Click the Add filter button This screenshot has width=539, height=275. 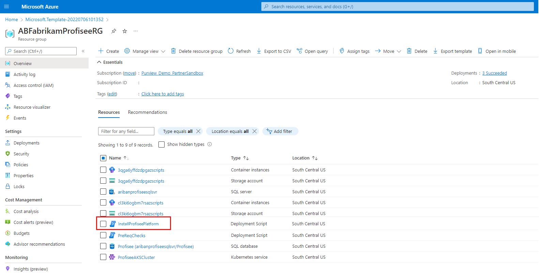coord(280,131)
